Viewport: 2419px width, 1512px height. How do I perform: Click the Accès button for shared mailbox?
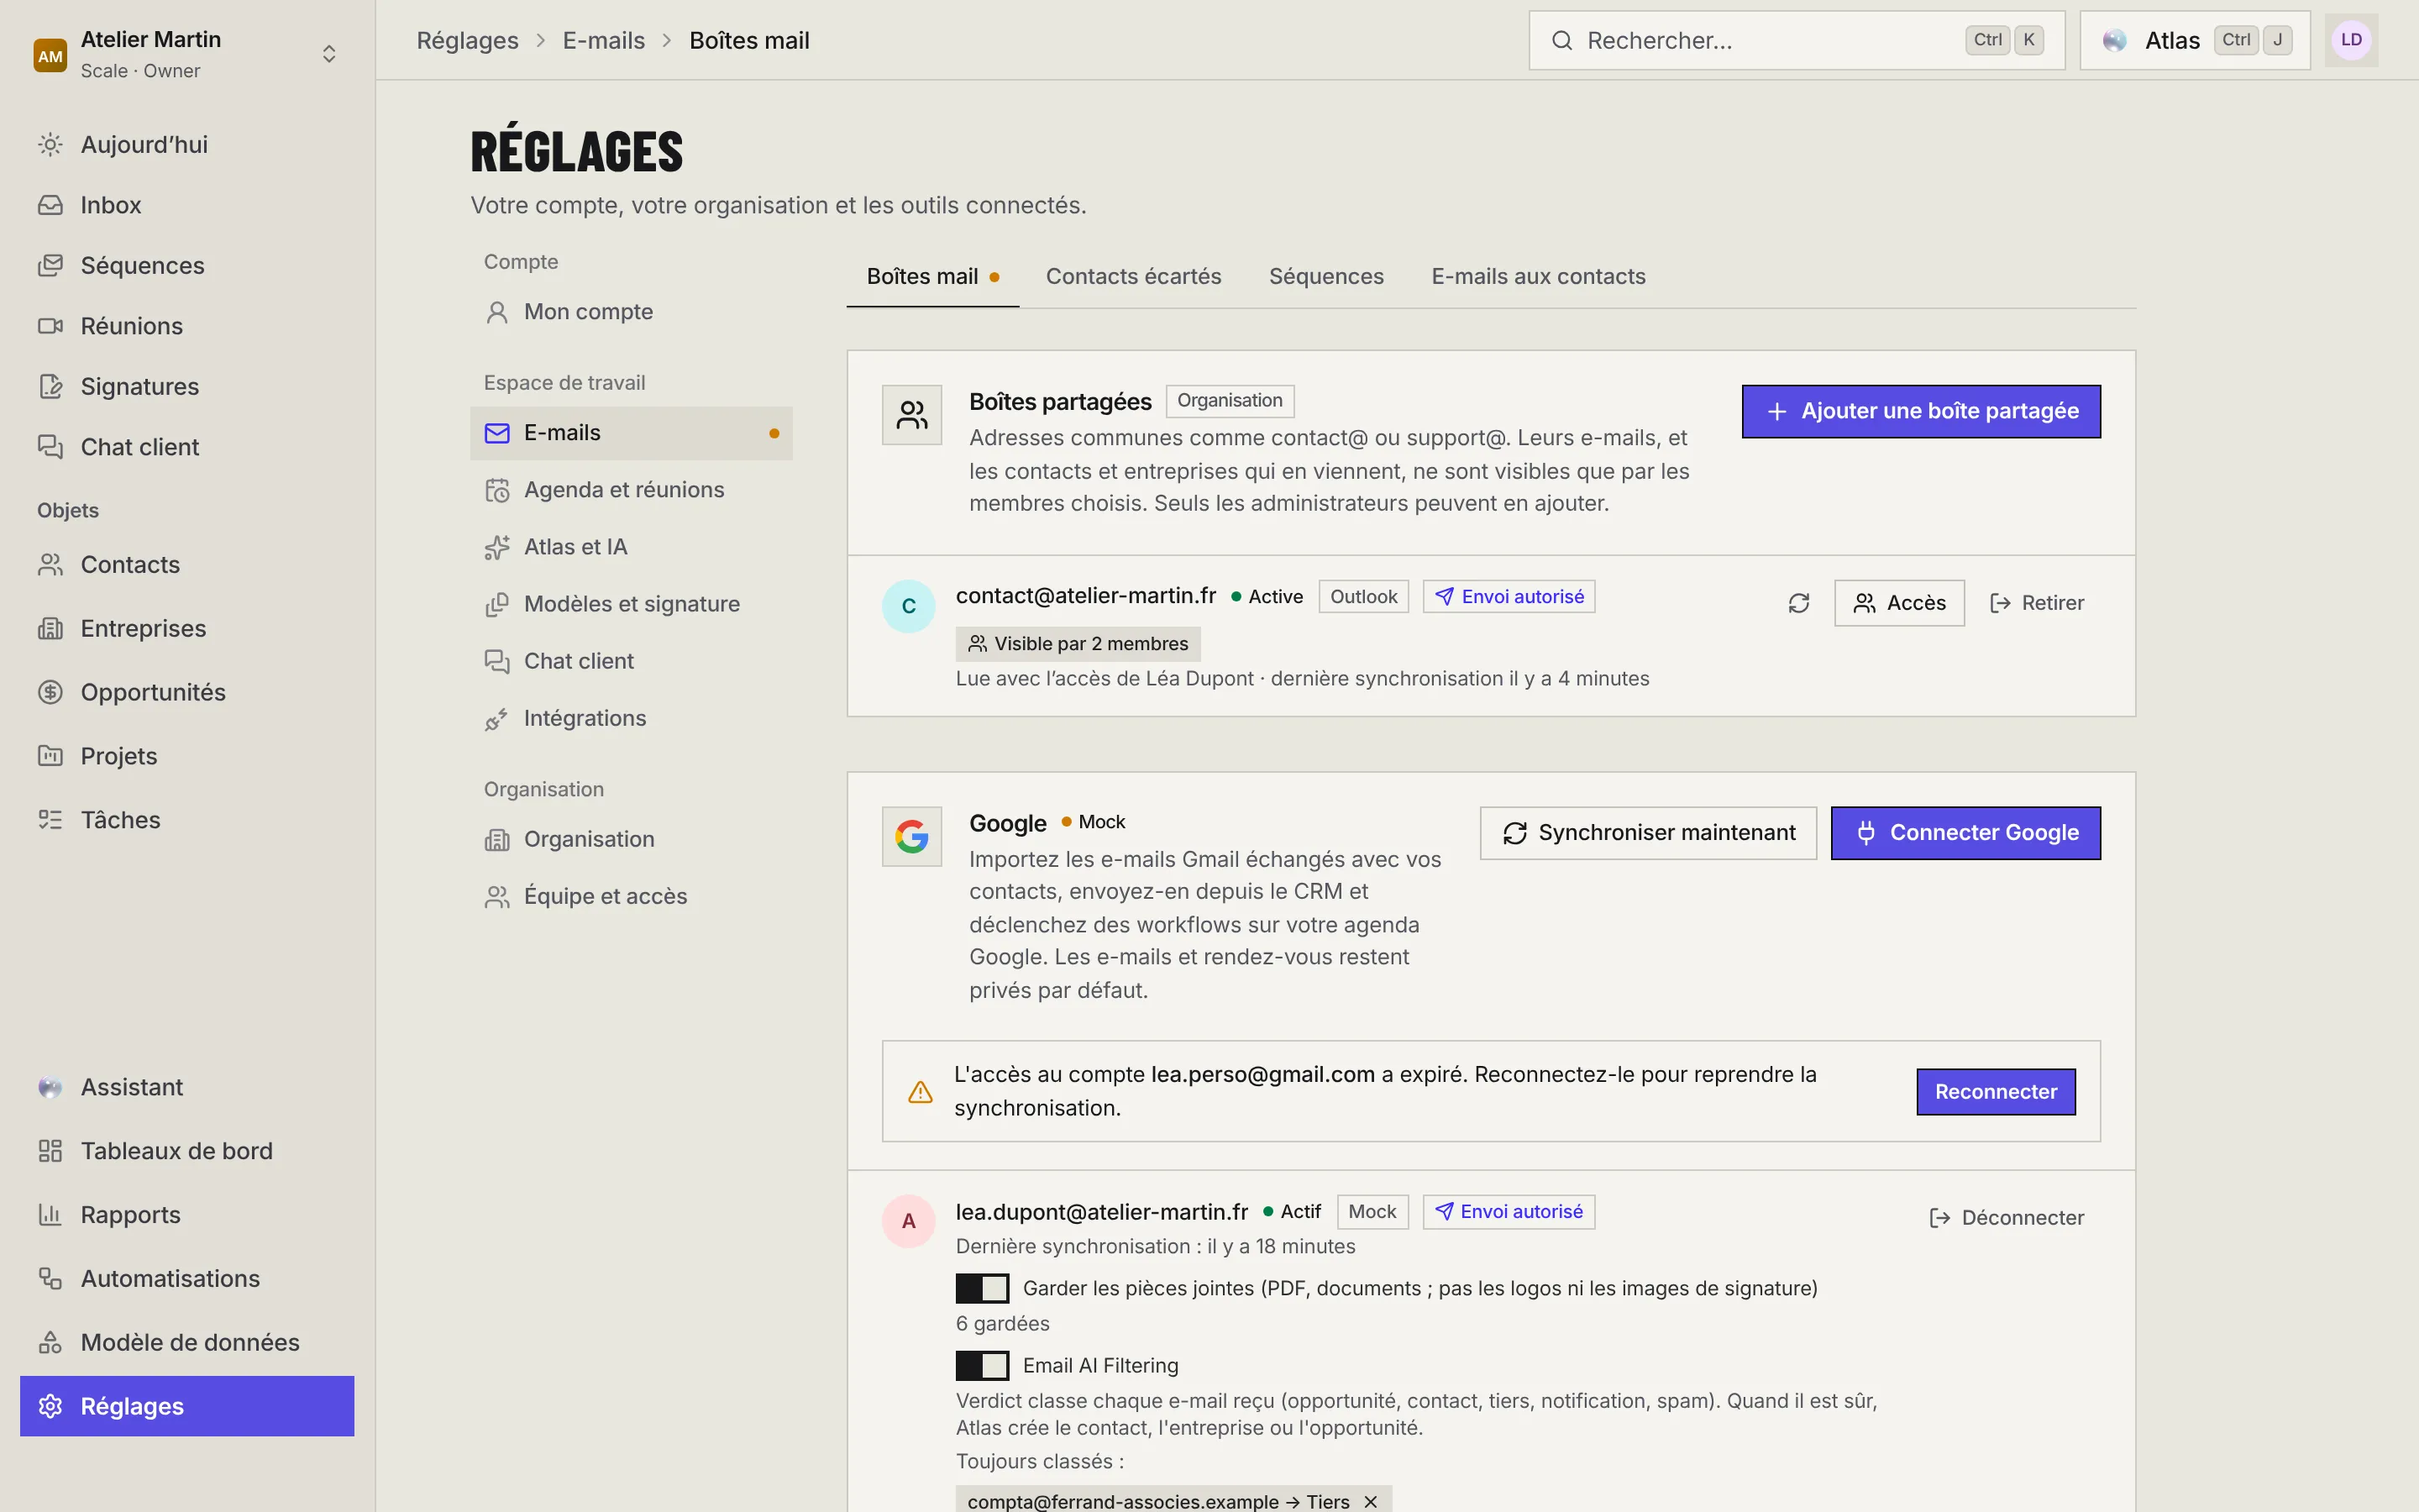(1899, 603)
